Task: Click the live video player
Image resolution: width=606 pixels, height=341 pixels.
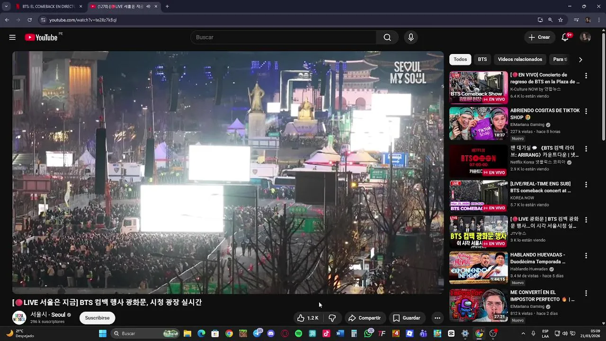Action: click(x=228, y=172)
